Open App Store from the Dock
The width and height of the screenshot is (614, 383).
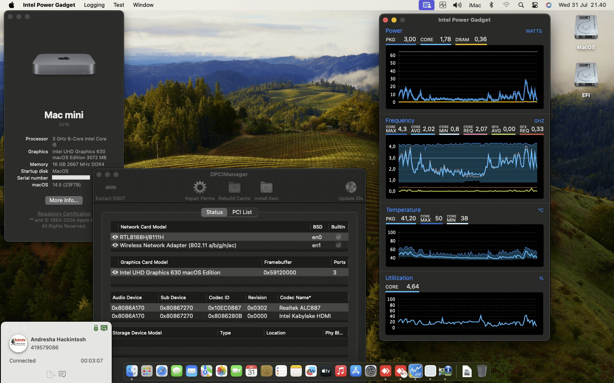click(356, 371)
